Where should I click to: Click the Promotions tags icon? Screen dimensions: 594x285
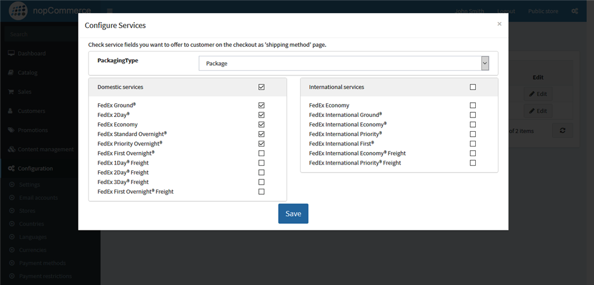(x=11, y=130)
